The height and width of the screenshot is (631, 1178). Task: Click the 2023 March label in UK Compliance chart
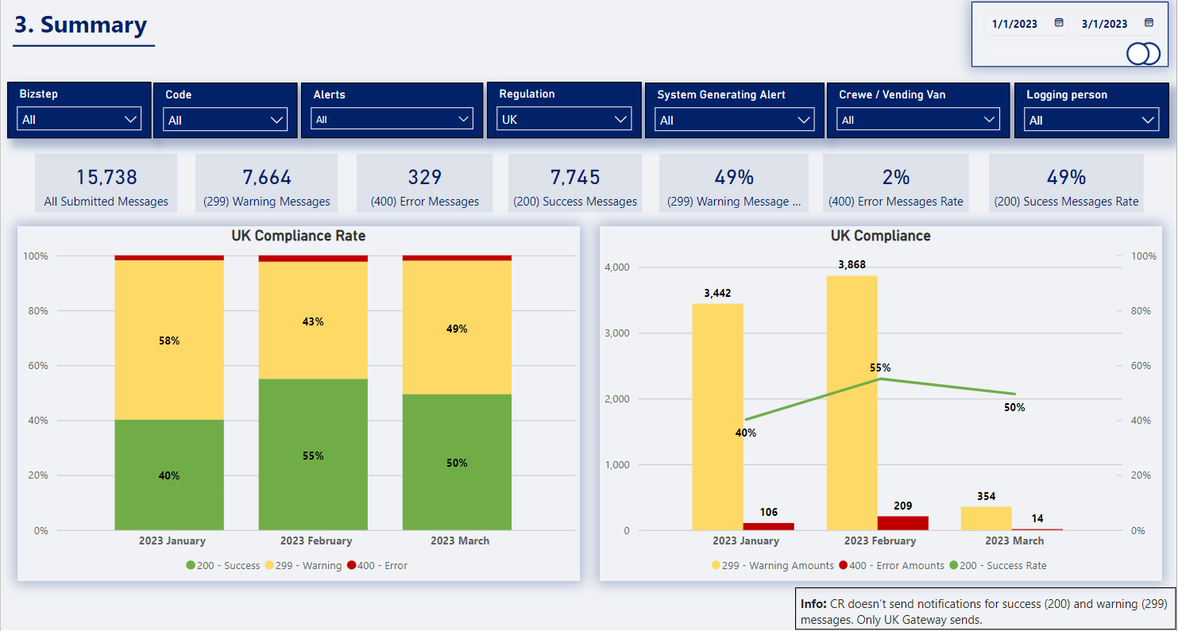(1014, 541)
